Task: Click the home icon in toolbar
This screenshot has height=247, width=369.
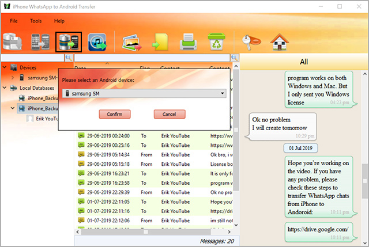Action: (x=280, y=41)
